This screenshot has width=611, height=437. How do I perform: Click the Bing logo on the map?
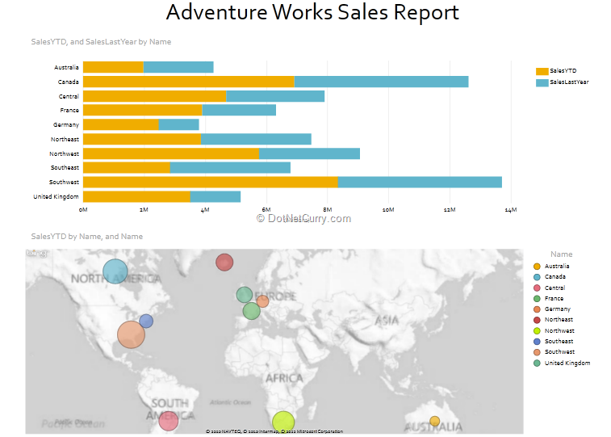pyautogui.click(x=36, y=254)
